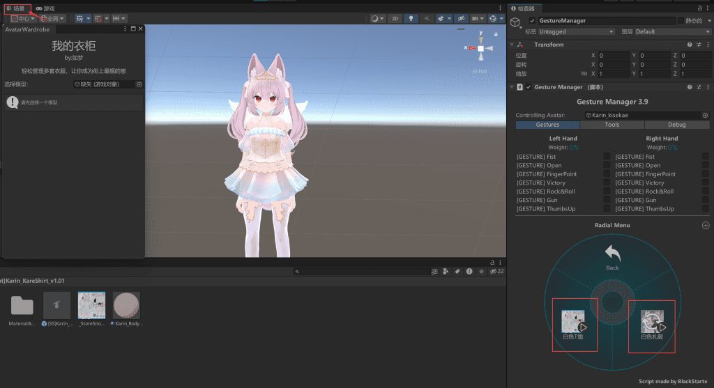Enable left hand Fist gesture checkbox
714x388 pixels.
[x=607, y=157]
